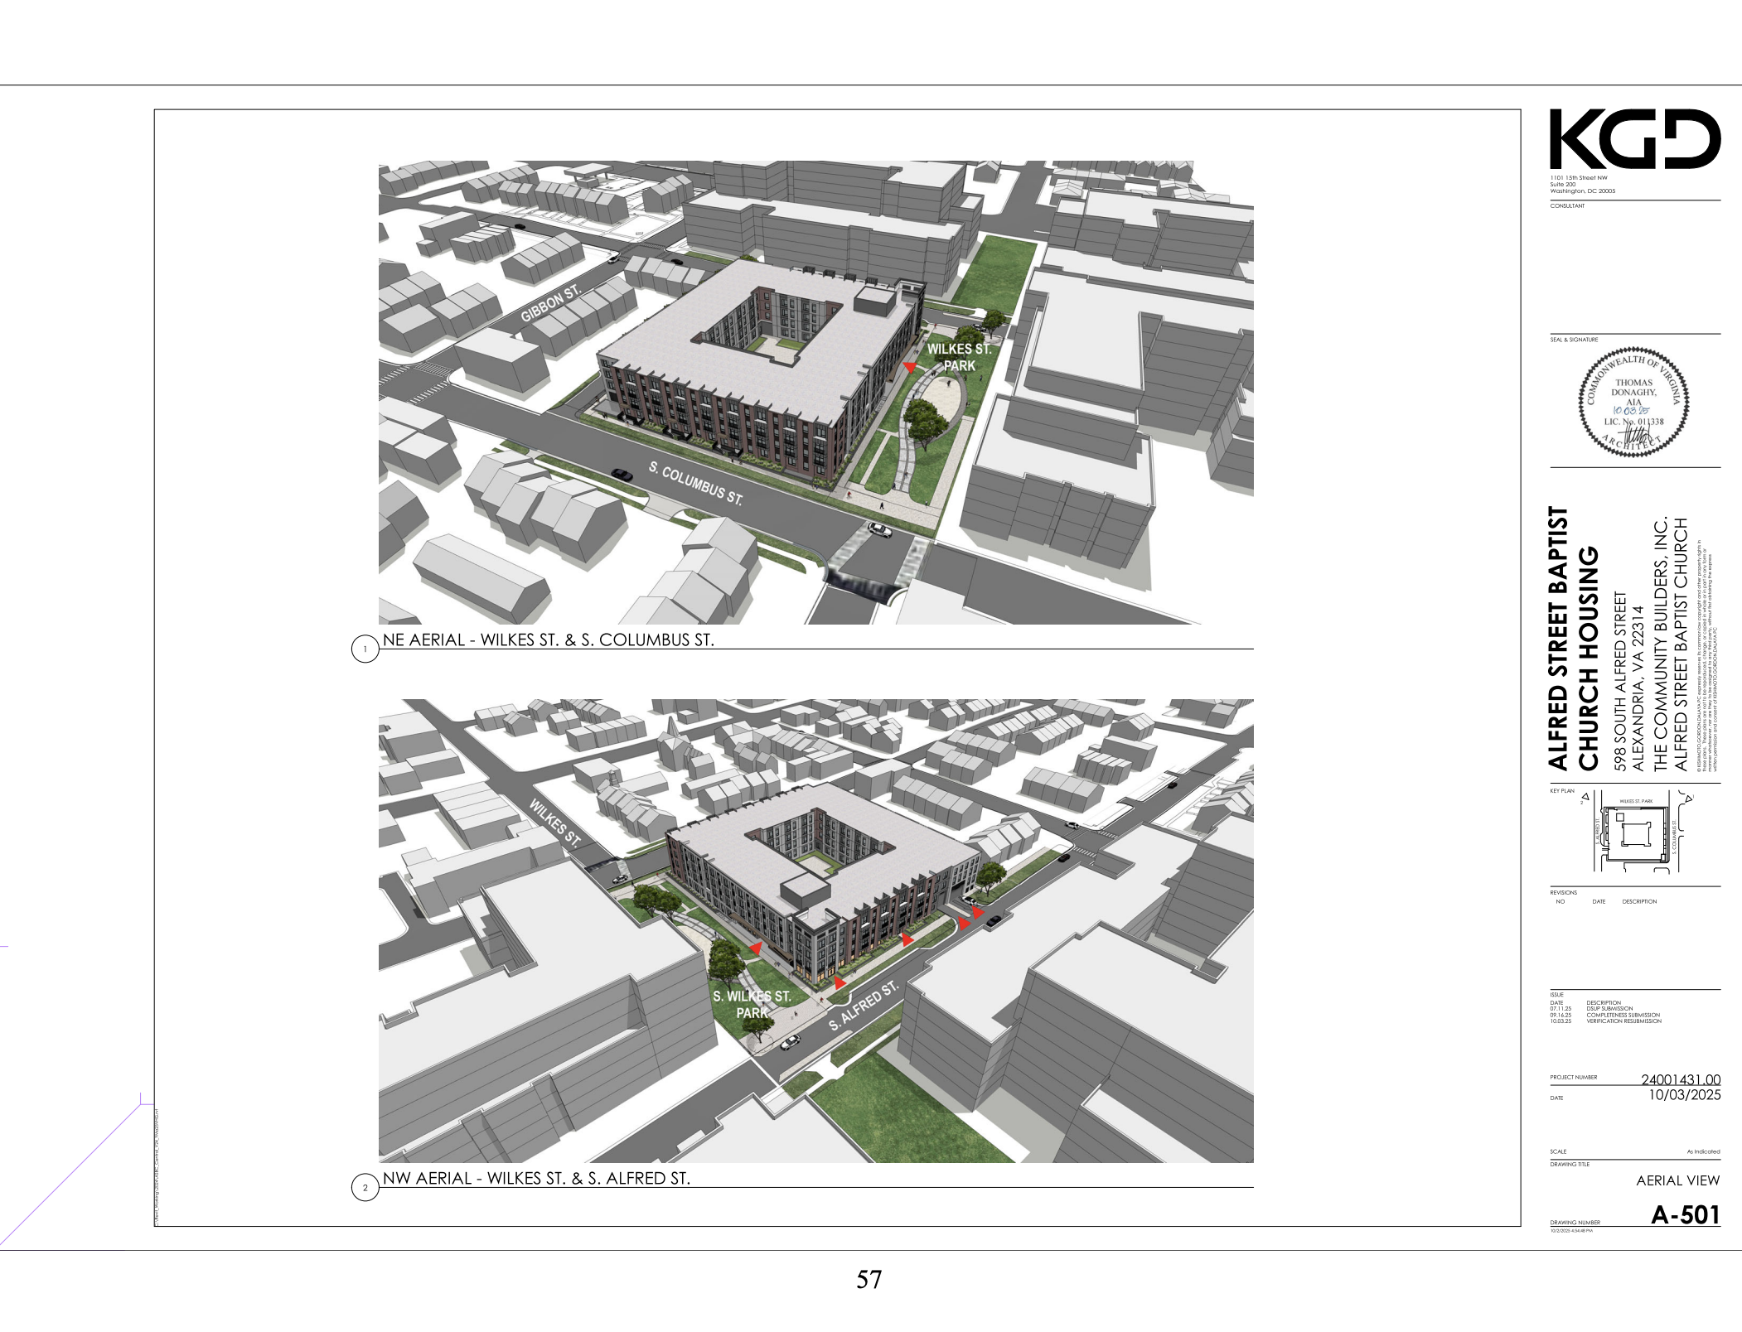Click the NW aerial rendering image
Screen dimensions: 1742x1332
click(815, 929)
